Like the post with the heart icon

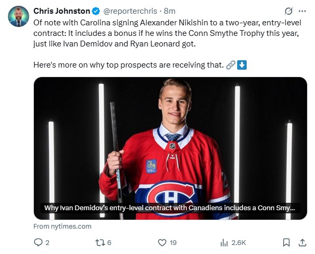[x=162, y=242]
